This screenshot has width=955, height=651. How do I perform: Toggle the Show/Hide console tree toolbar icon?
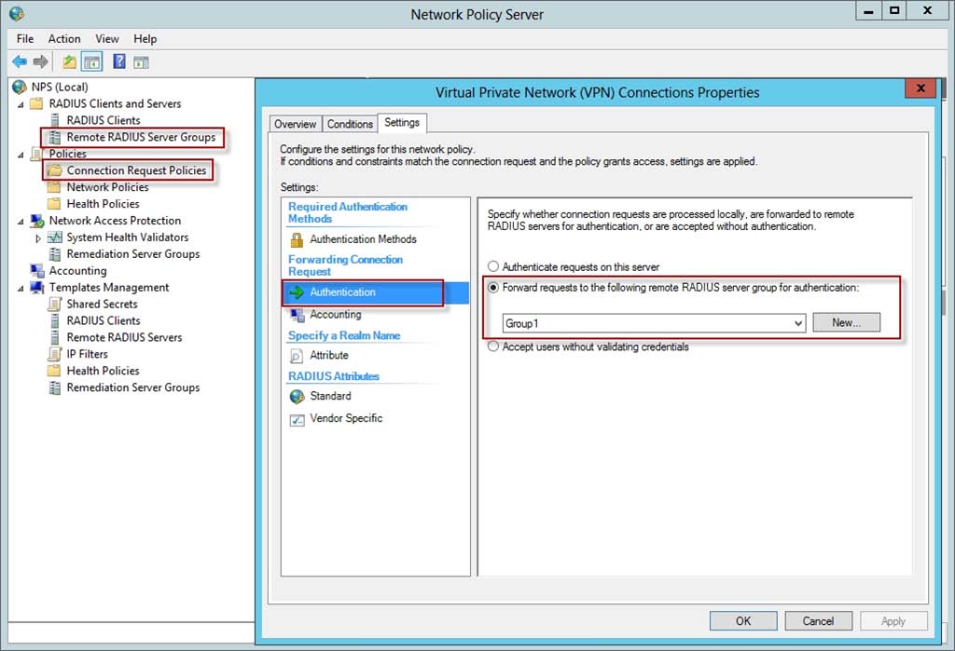point(92,61)
